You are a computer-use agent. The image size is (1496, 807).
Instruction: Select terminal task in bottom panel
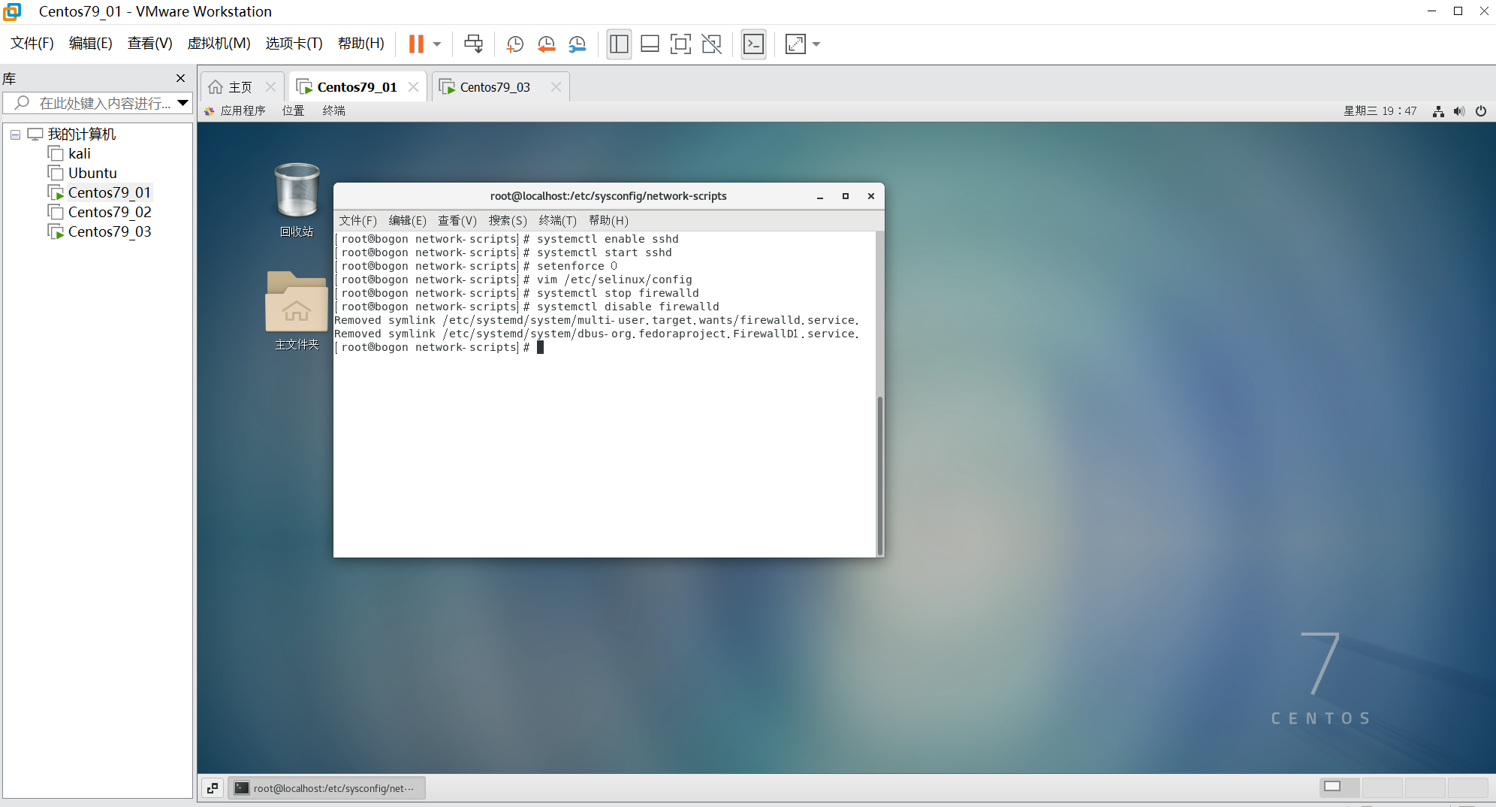[327, 788]
